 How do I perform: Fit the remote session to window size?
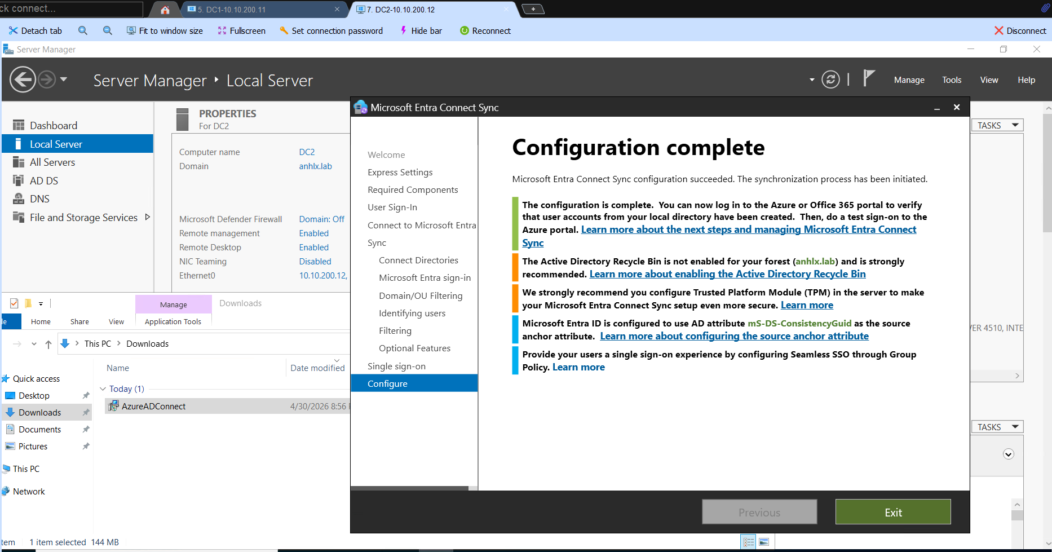165,30
